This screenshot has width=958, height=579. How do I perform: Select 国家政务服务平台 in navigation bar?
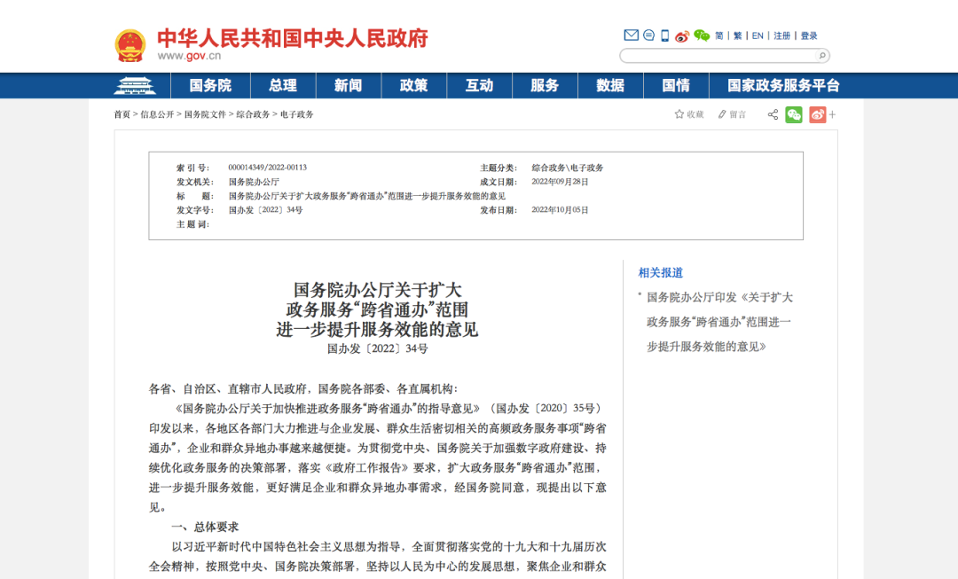(783, 86)
